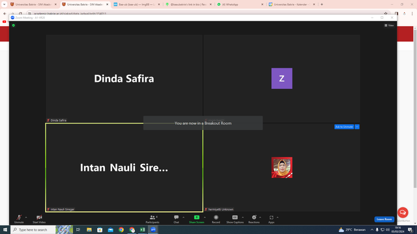Switch to the Baa-ub ImgBB tab
417x234 pixels.
tap(137, 5)
